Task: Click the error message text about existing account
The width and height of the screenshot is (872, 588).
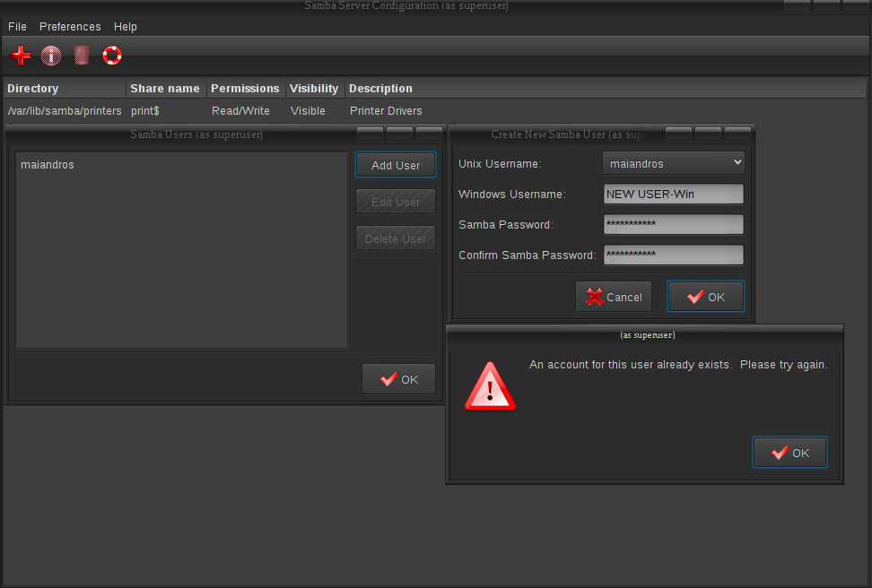Action: [x=678, y=365]
